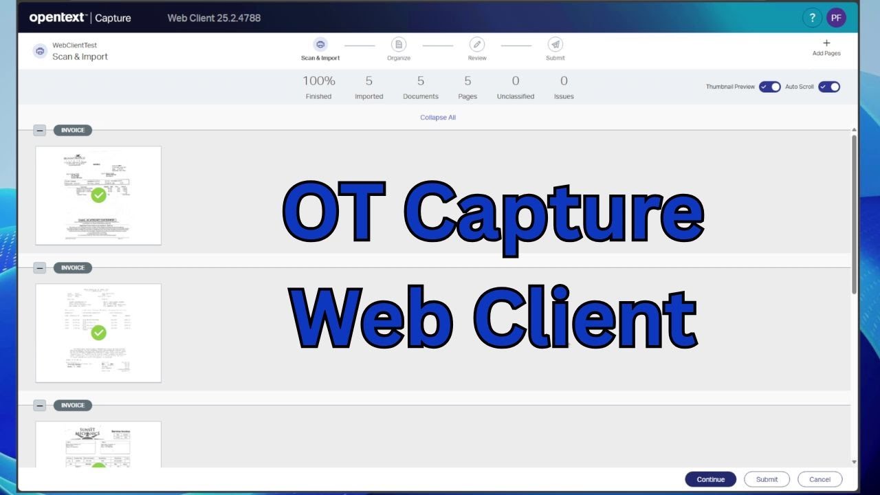Turn off the Auto Scroll switch

coord(829,87)
